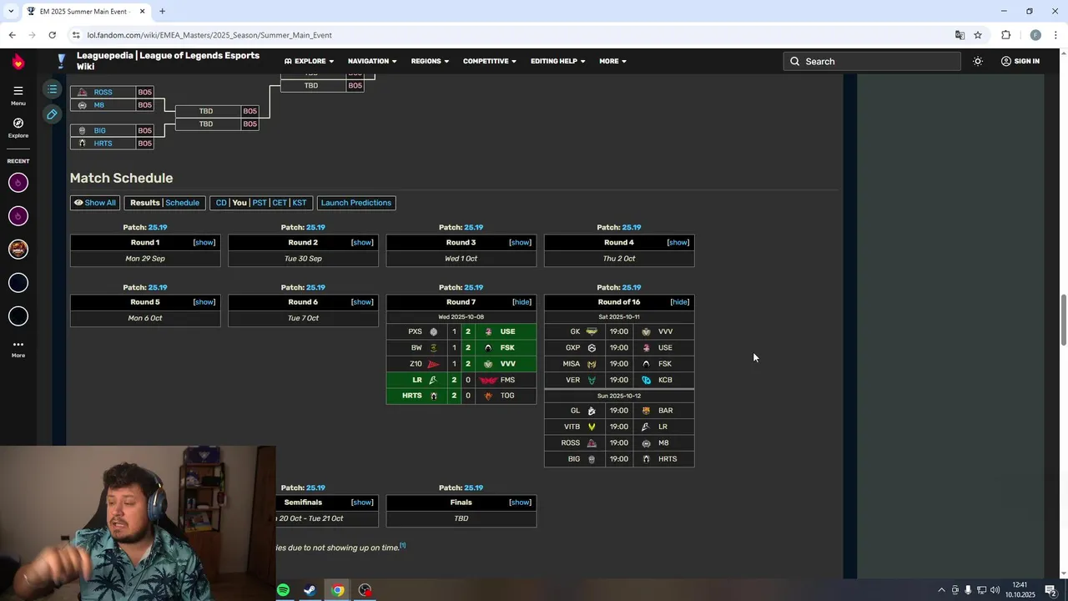Image resolution: width=1068 pixels, height=601 pixels.
Task: Open the Explore compass icon in sidebar
Action: (x=18, y=123)
